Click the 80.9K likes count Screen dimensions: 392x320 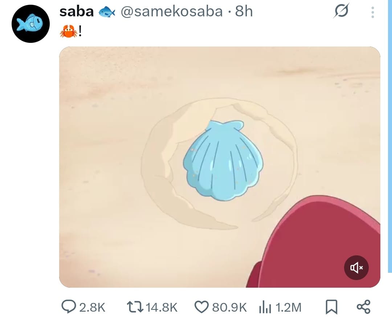(229, 307)
